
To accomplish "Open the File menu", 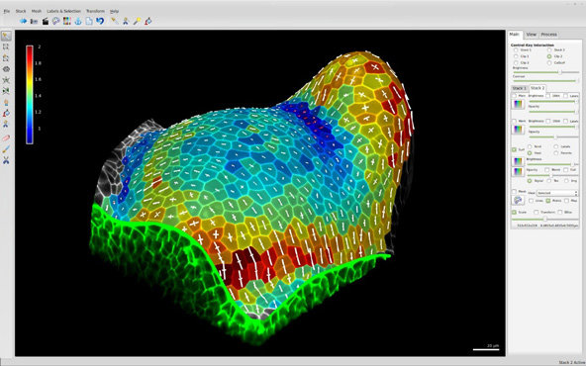I will 7,11.
